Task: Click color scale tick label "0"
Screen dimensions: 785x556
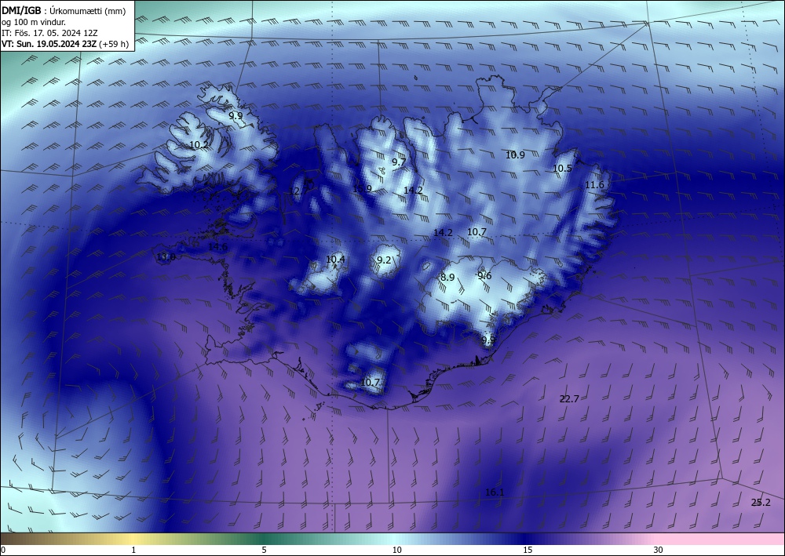Action: click(3, 550)
